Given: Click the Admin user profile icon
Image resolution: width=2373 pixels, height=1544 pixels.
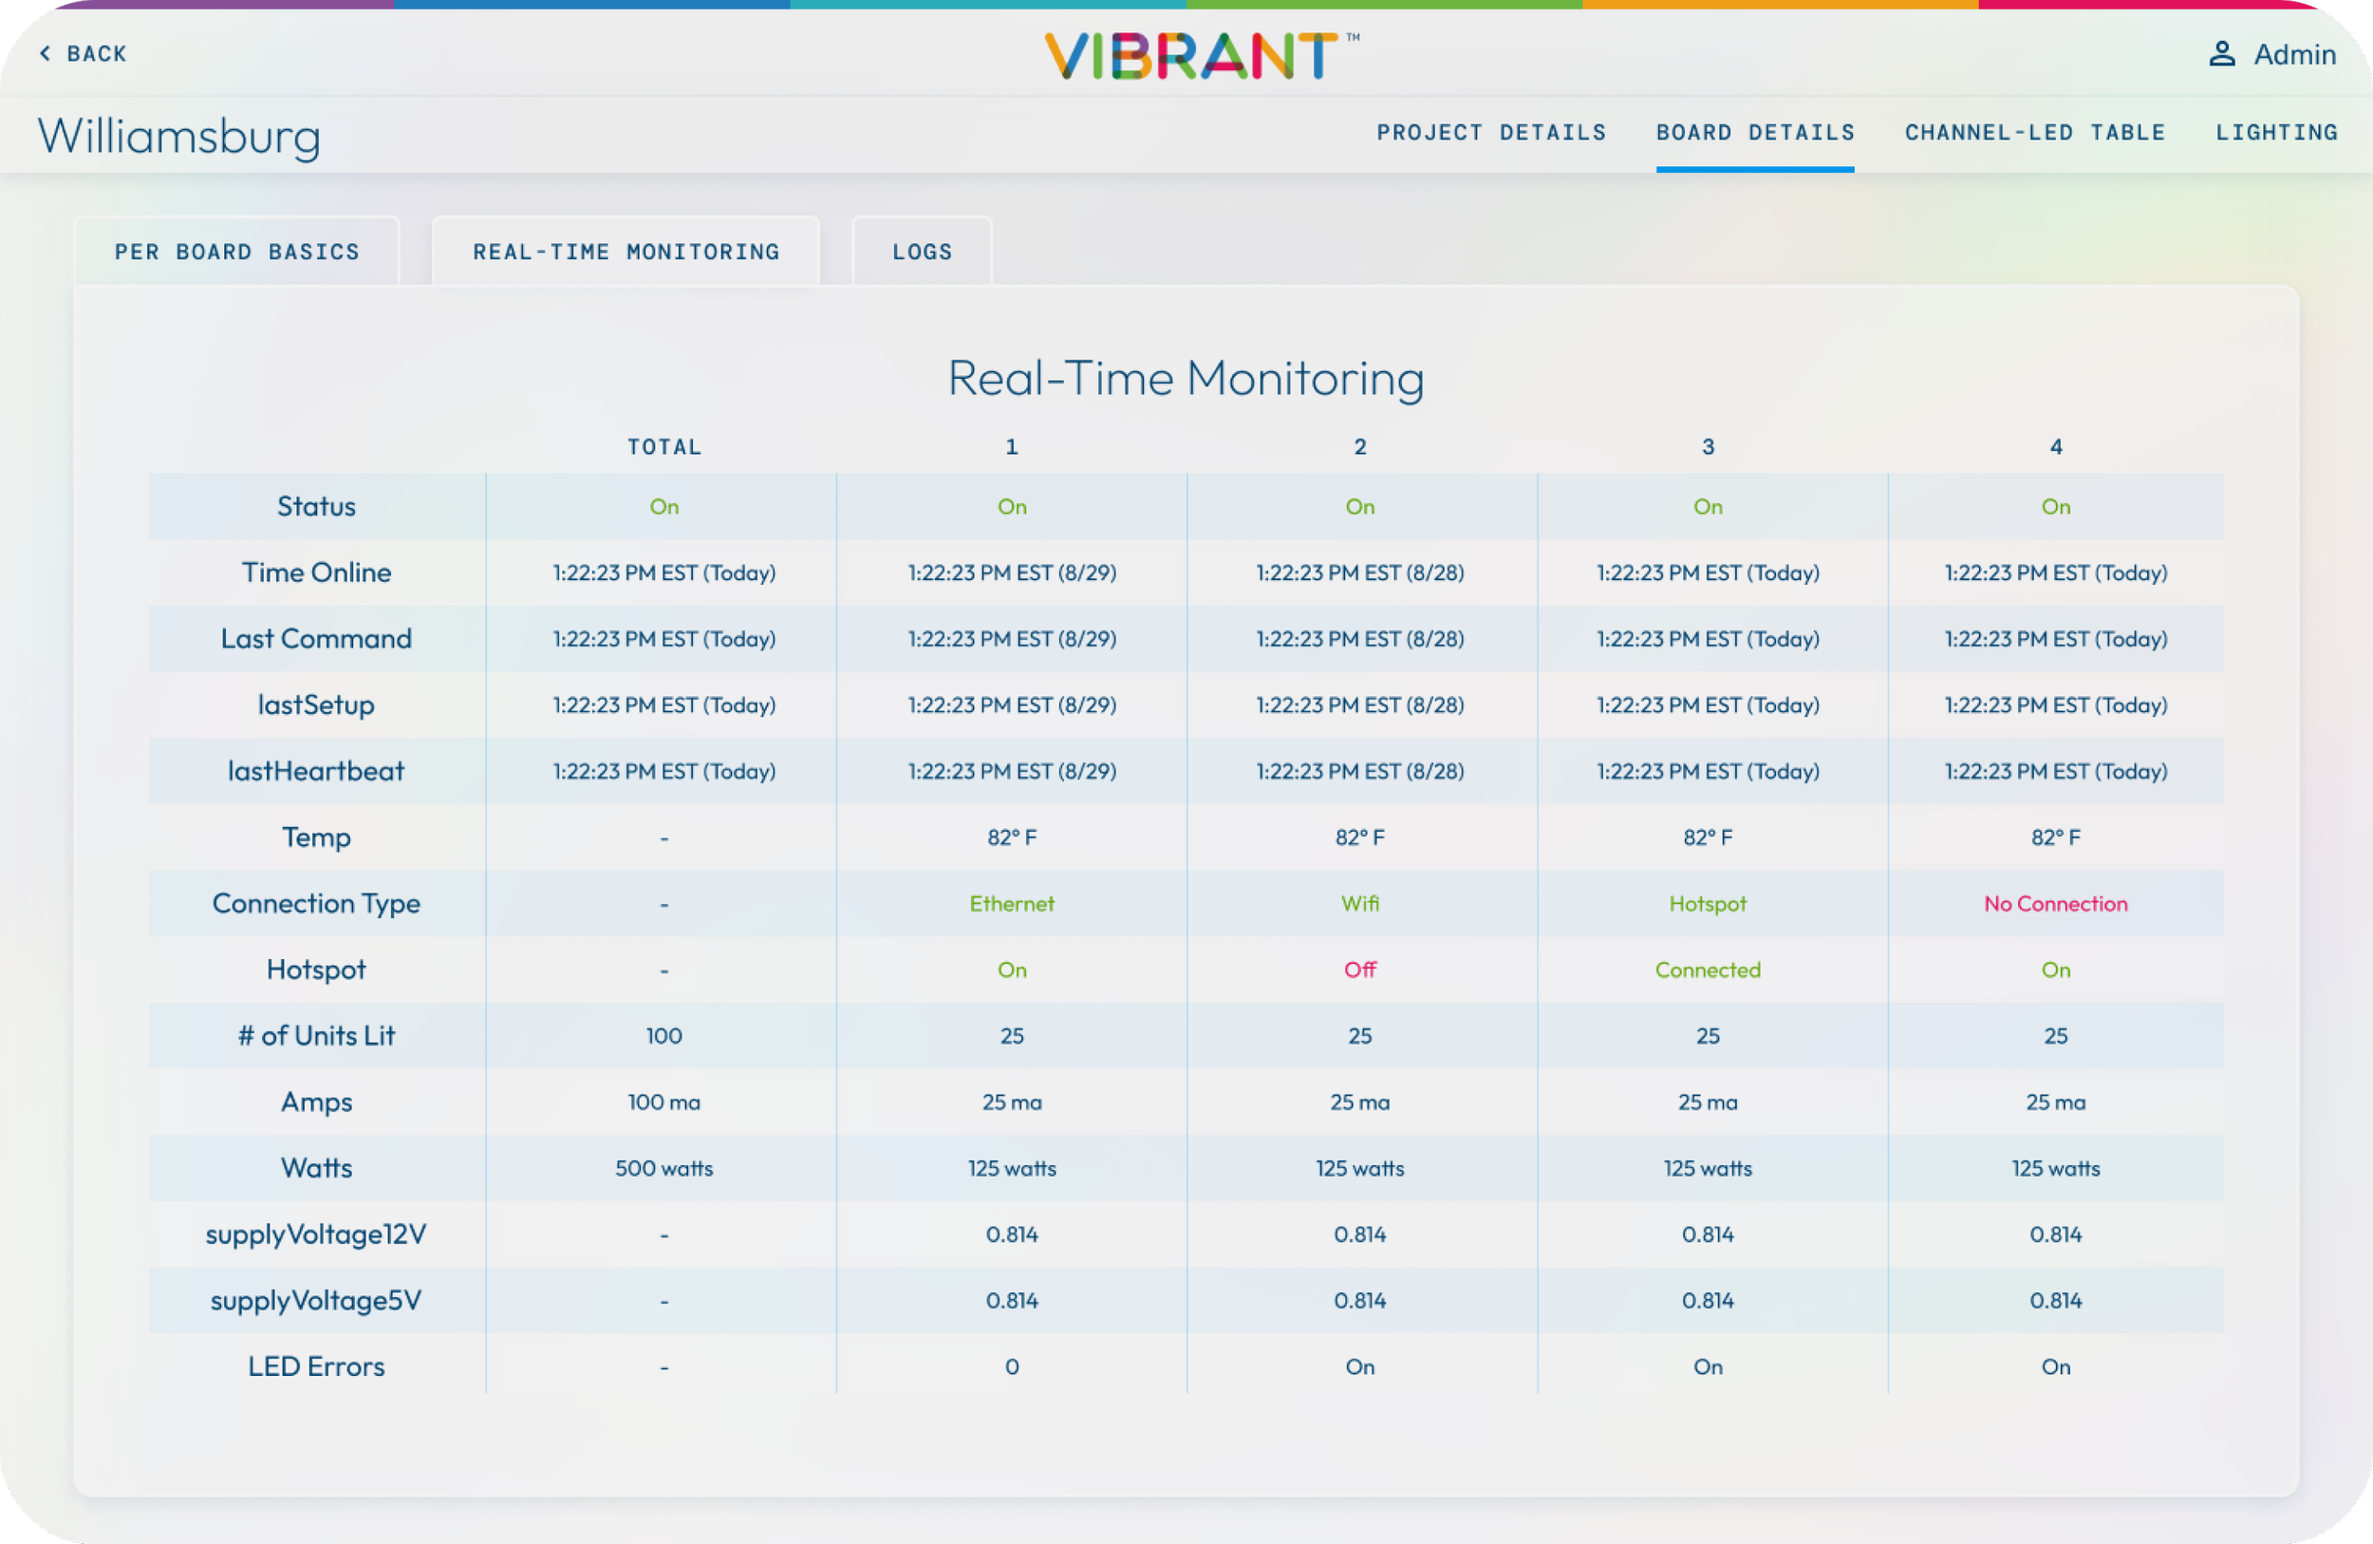Looking at the screenshot, I should (x=2221, y=54).
